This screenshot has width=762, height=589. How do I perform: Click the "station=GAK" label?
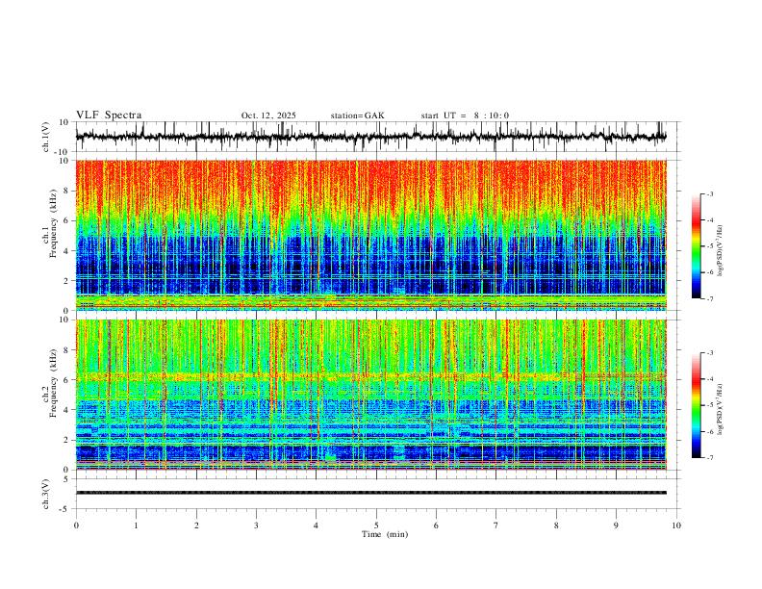point(357,115)
